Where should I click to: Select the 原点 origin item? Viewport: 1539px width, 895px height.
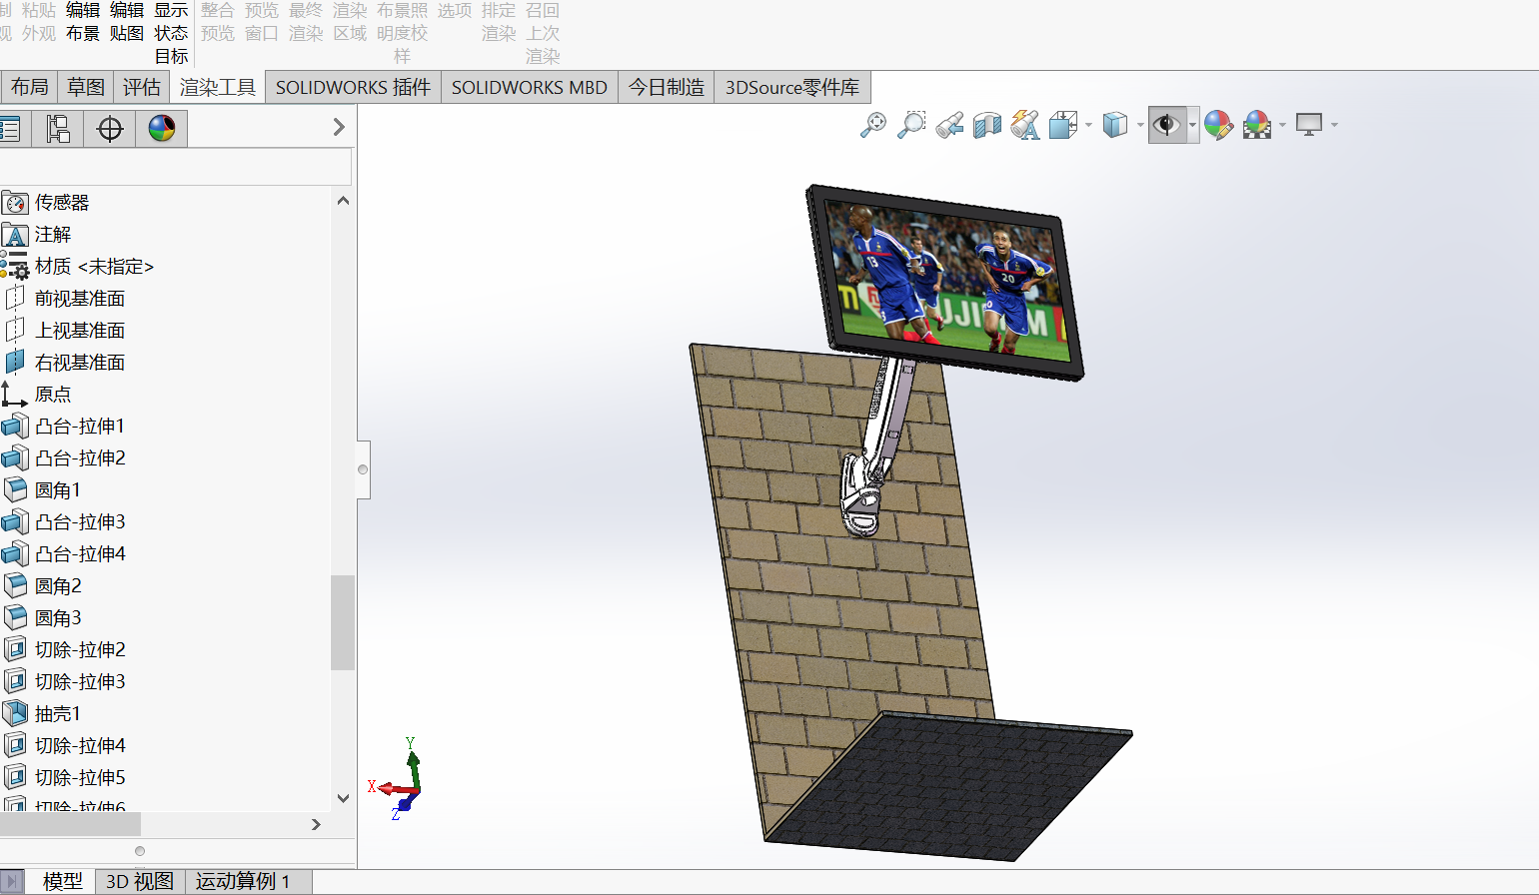coord(37,395)
